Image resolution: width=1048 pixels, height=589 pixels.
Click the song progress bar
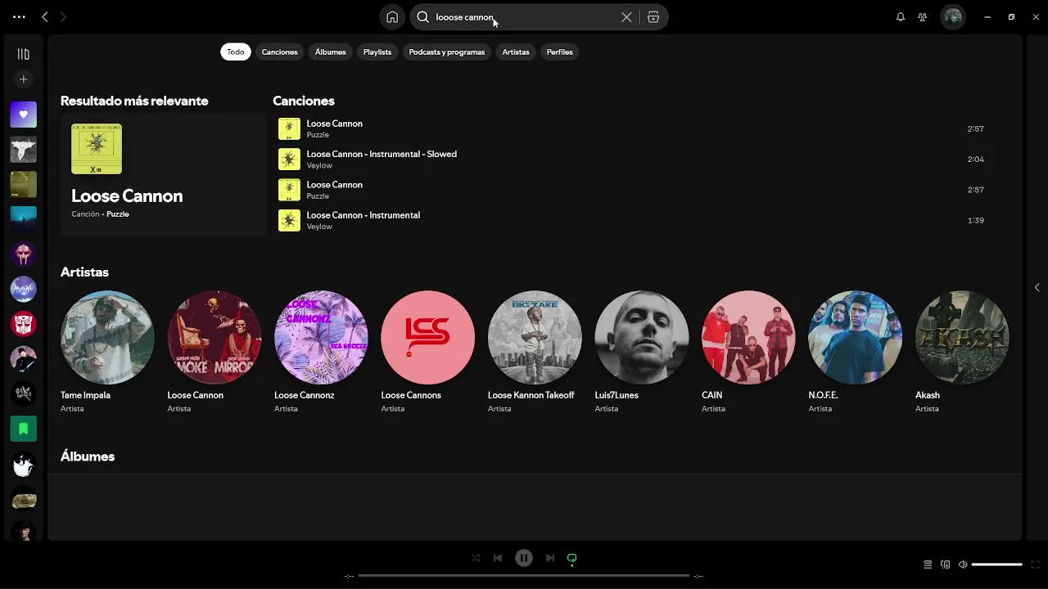click(524, 576)
